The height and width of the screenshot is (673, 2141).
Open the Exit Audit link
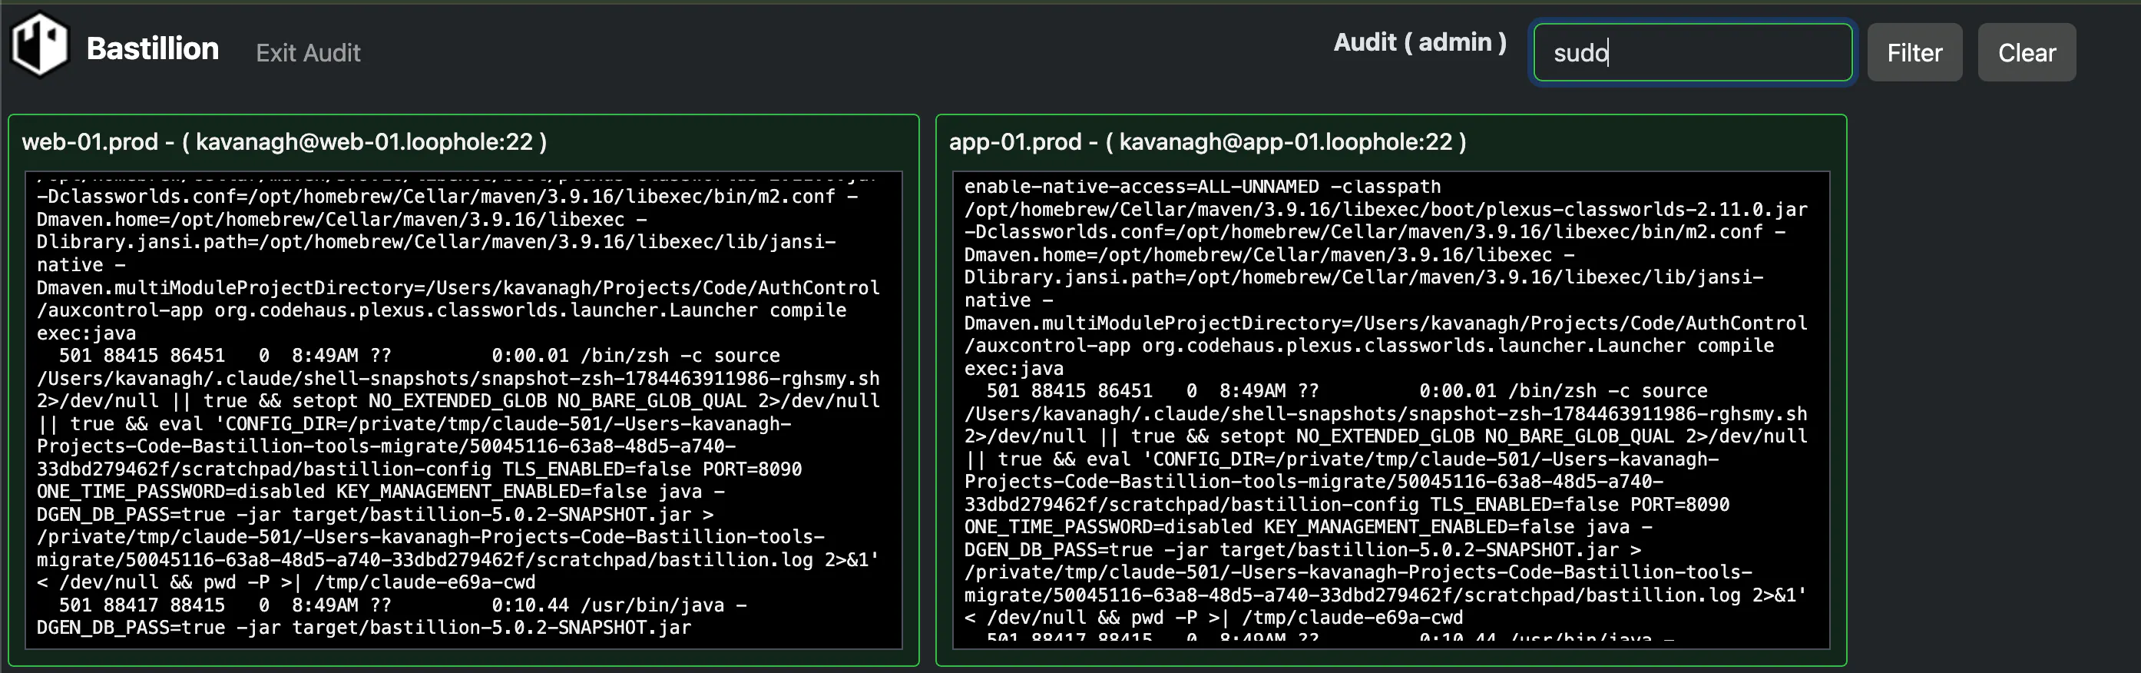pos(309,52)
